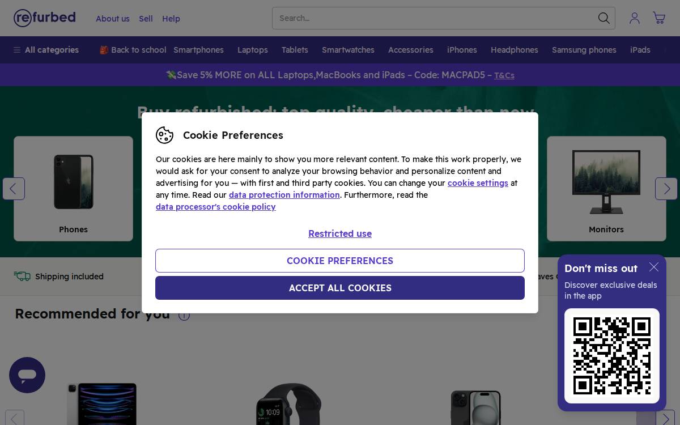Click previous arrow on category carousel
Image resolution: width=680 pixels, height=425 pixels.
tap(14, 189)
